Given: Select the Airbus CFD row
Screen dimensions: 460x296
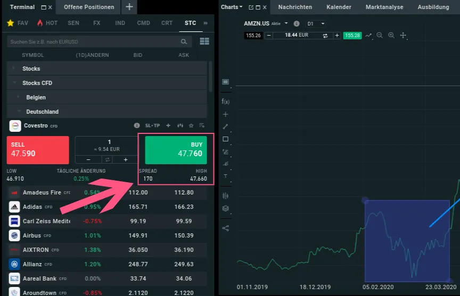Looking at the screenshot, I should pos(107,235).
